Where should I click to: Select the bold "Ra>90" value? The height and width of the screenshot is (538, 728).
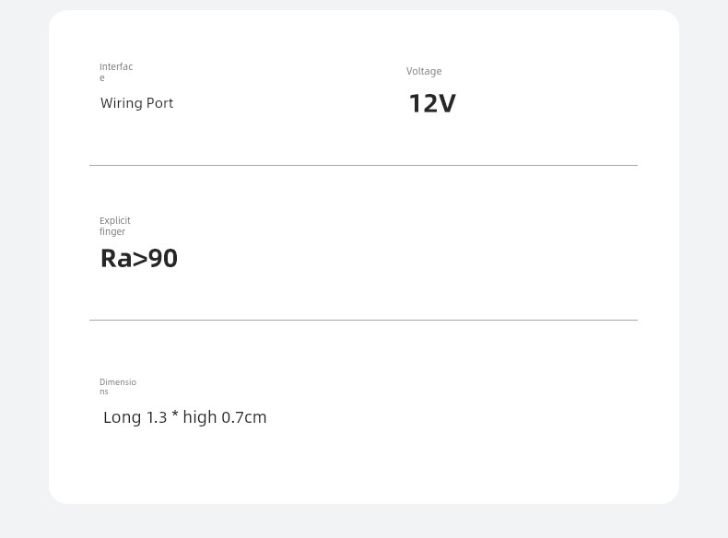click(139, 258)
